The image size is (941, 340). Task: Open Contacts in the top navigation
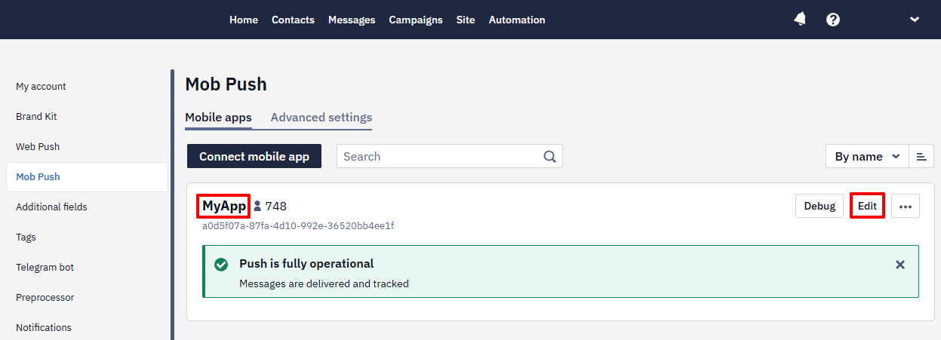(x=293, y=20)
